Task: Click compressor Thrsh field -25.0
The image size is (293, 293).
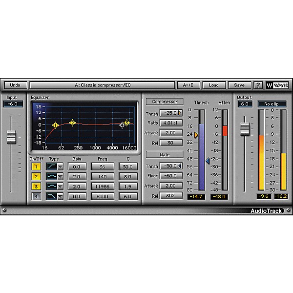Action: 171,113
